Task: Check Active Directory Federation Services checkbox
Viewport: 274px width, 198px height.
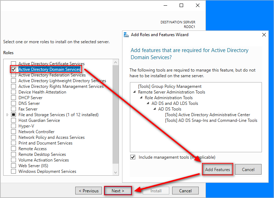Action: click(13, 75)
